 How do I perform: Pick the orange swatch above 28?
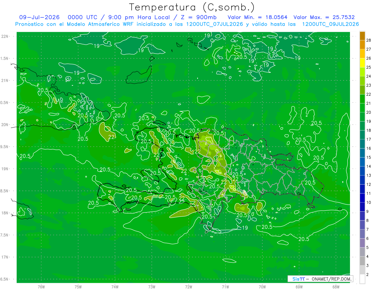(362, 35)
